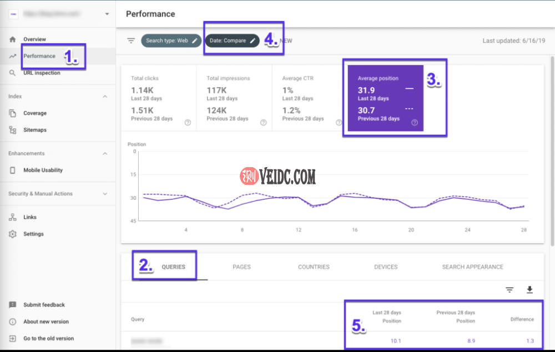Click help icon on Total clicks card
Image resolution: width=555 pixels, height=352 pixels.
pos(188,123)
